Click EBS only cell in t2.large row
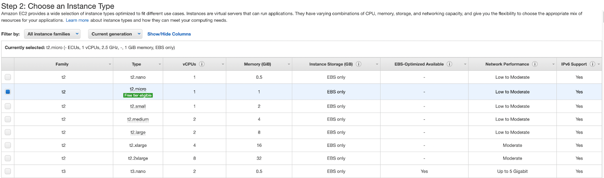Image resolution: width=604 pixels, height=178 pixels. coord(336,132)
